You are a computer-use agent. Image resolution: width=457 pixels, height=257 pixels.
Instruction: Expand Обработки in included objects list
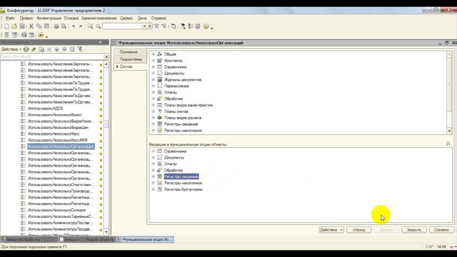[x=153, y=170]
